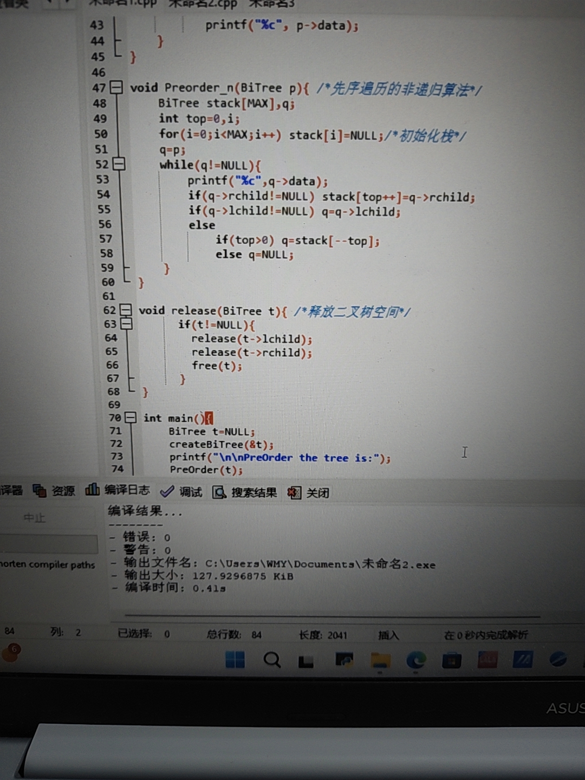Click the compile log horizontal scrollbar
The image size is (585, 780).
pyautogui.click(x=332, y=616)
